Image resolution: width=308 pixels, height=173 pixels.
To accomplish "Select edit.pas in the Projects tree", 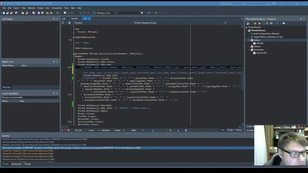I will click(x=257, y=47).
